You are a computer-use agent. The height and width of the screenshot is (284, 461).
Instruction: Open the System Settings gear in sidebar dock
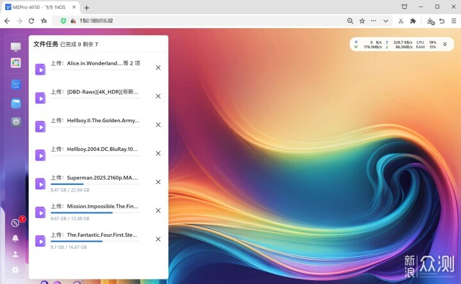click(x=16, y=122)
